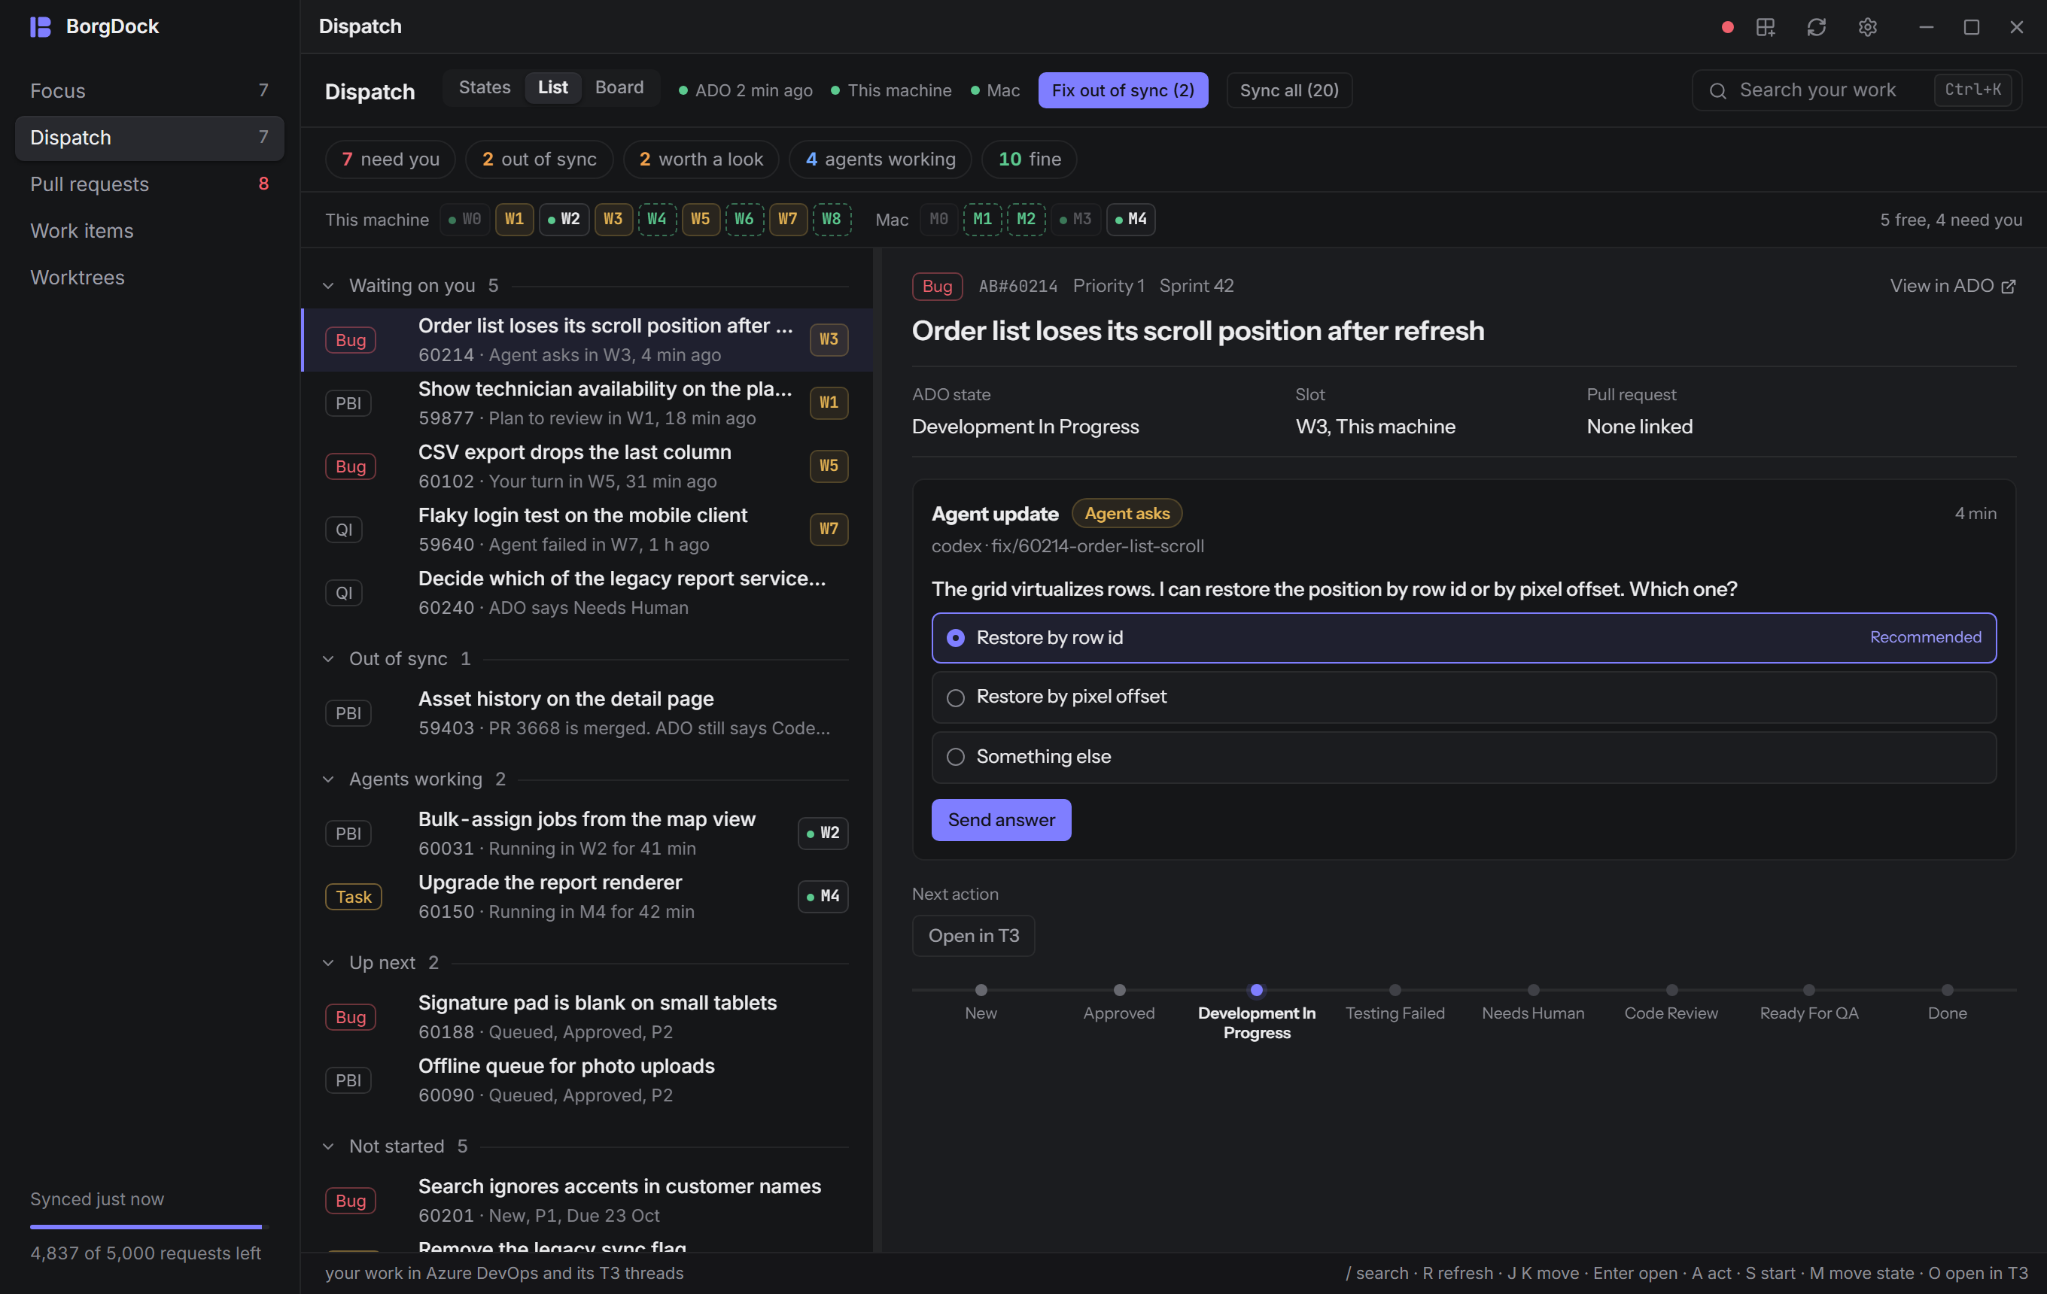
Task: Select slot chip W8
Action: [x=832, y=219]
